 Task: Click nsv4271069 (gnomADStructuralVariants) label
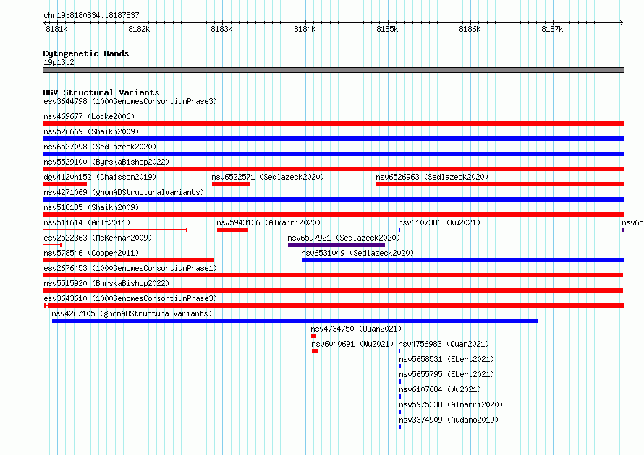[124, 192]
